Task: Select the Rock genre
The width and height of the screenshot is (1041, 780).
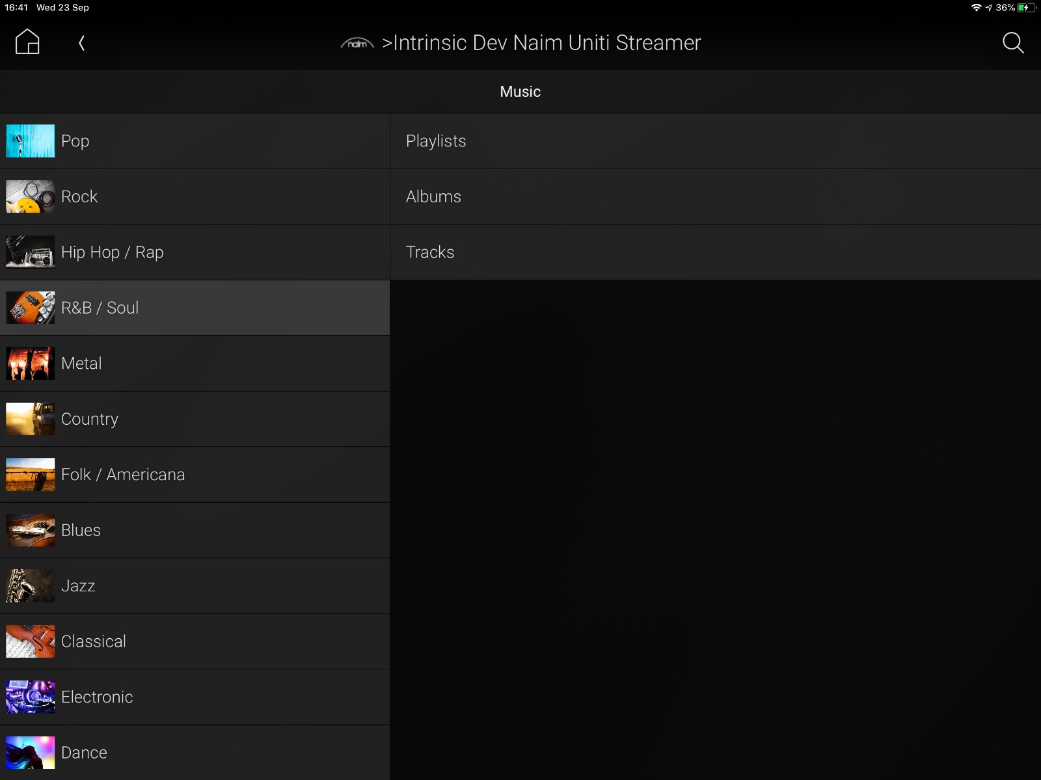Action: [195, 196]
